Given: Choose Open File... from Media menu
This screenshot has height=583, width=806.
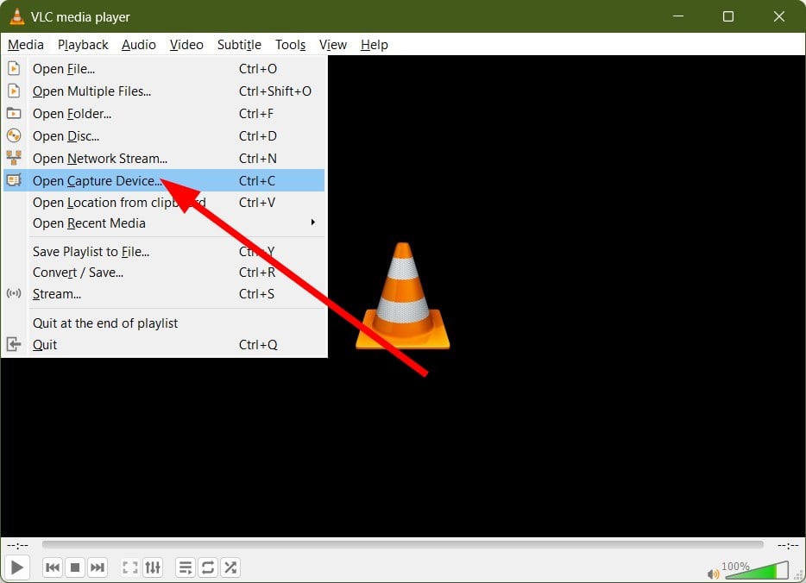Looking at the screenshot, I should tap(164, 68).
